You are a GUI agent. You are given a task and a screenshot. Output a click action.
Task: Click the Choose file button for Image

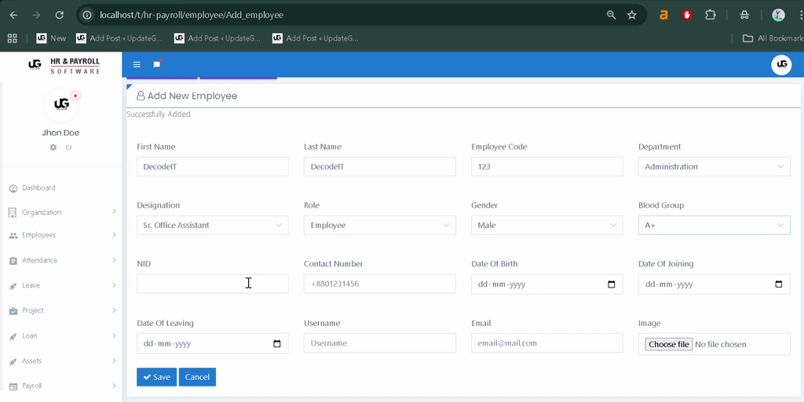click(669, 344)
